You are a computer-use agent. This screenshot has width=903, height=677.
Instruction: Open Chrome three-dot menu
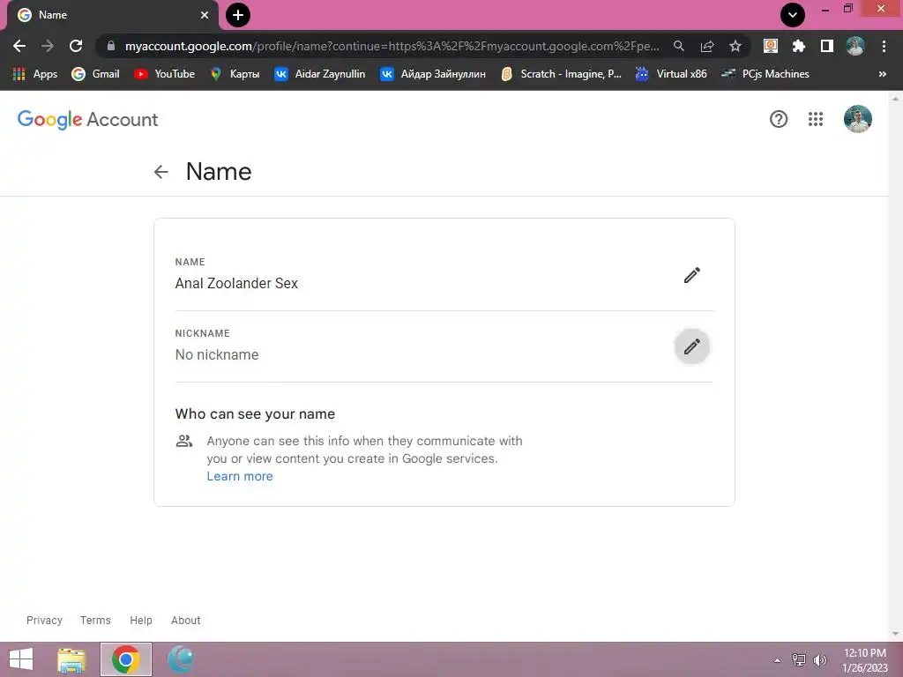click(x=884, y=46)
